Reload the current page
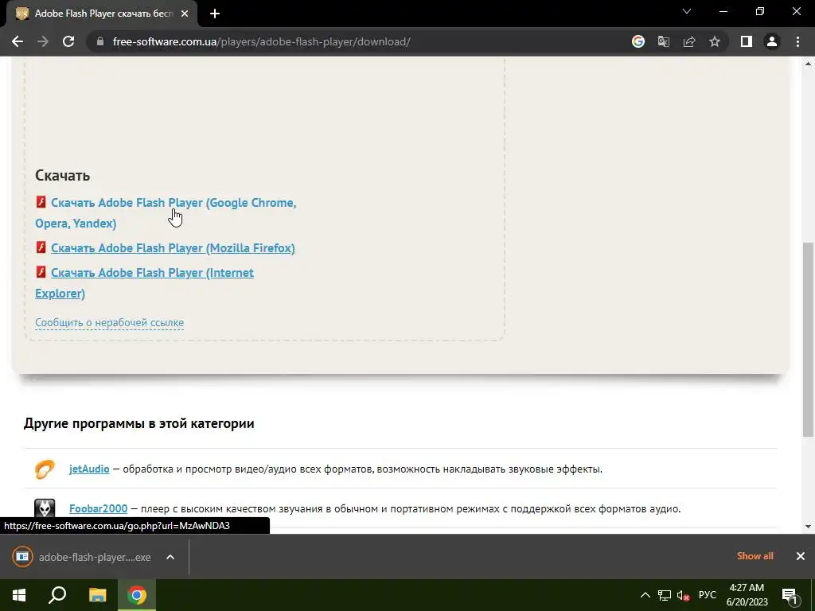Viewport: 815px width, 611px height. [68, 41]
